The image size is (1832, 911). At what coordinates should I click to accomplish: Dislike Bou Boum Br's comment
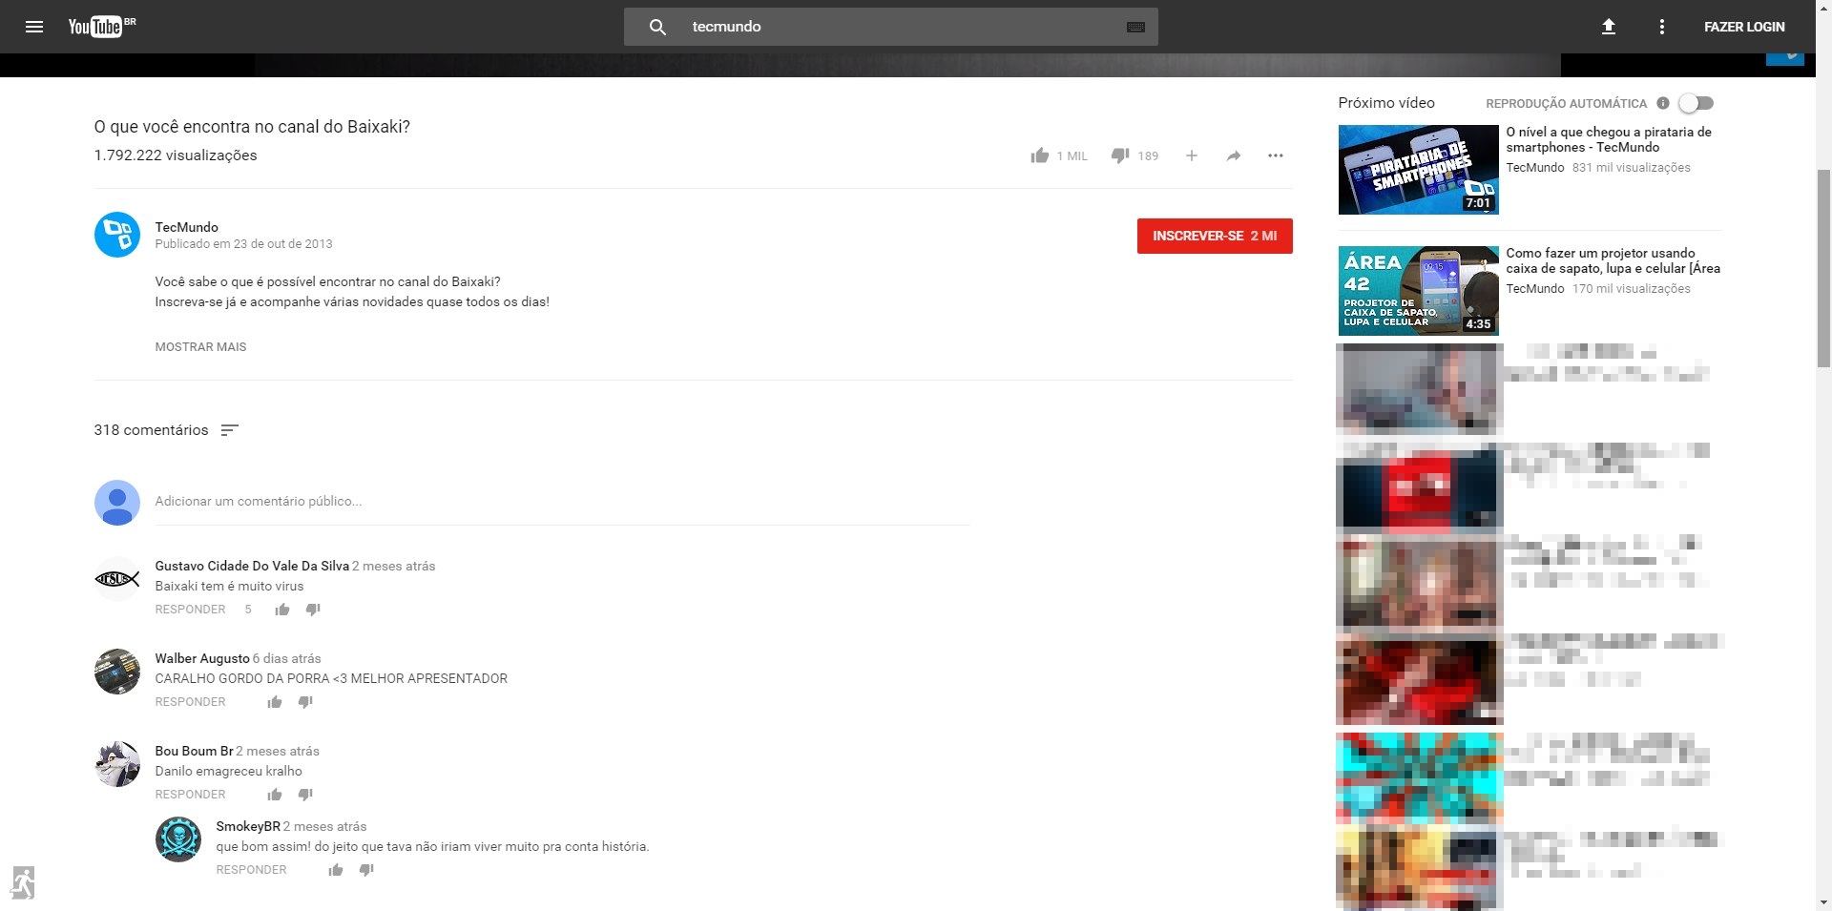[x=305, y=795]
